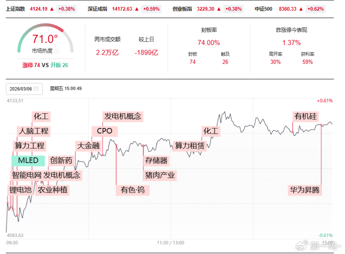345x254 pixels.
Task: Click the 涨停 74 limit-up count link
Action: pos(31,65)
